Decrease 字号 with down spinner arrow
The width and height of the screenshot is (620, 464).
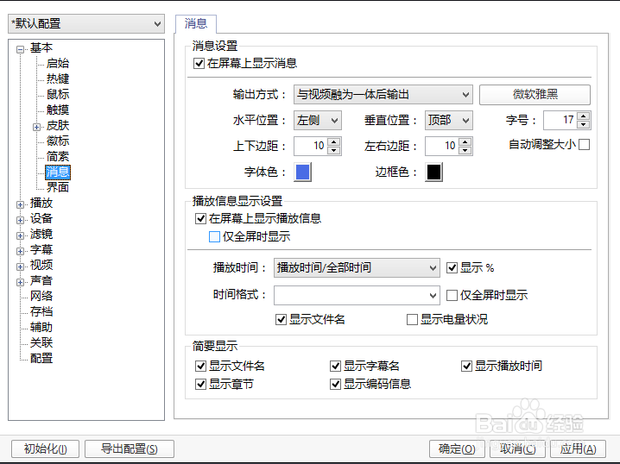tap(584, 124)
